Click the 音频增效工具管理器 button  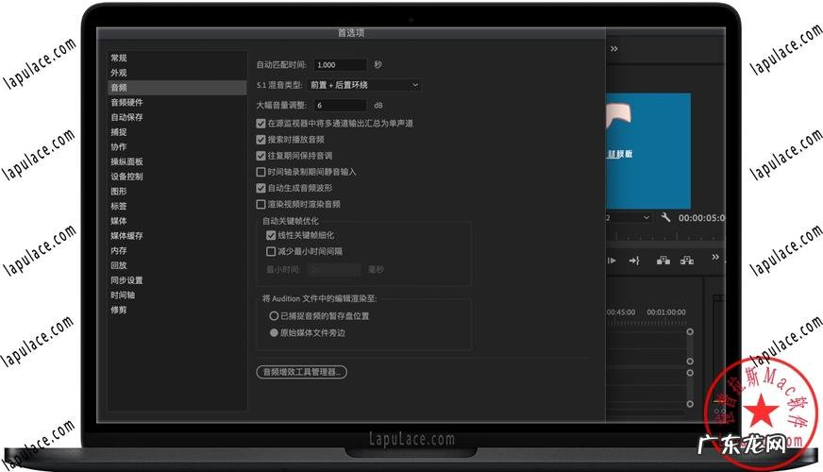[302, 372]
